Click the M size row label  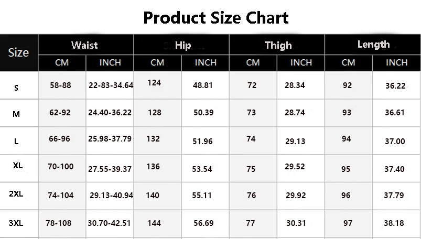click(x=16, y=114)
